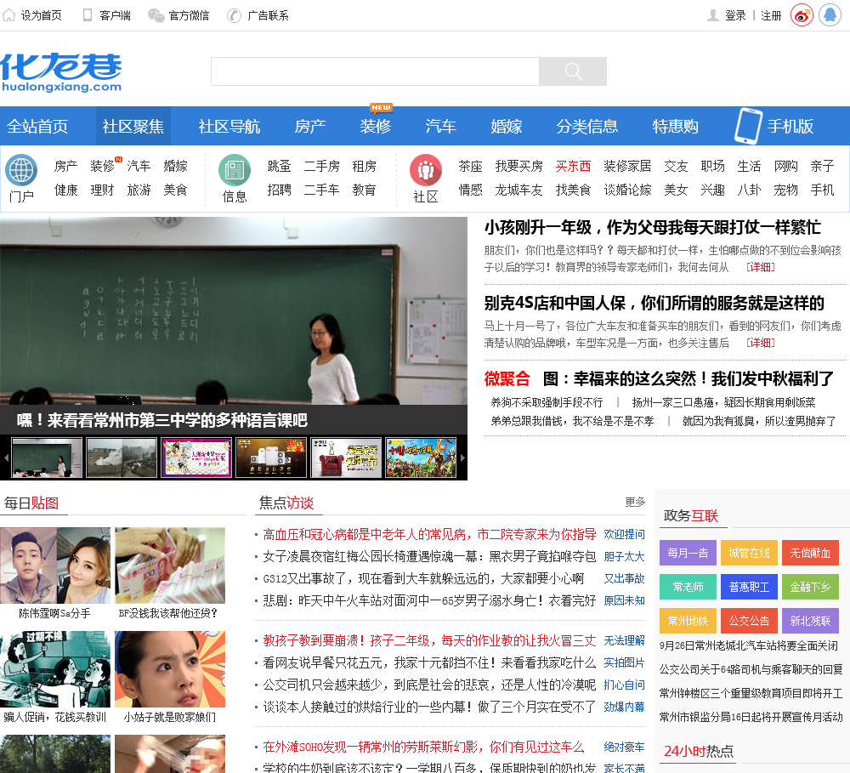The width and height of the screenshot is (850, 773).
Task: Open the WeChat icon 官方微信
Action: click(156, 15)
